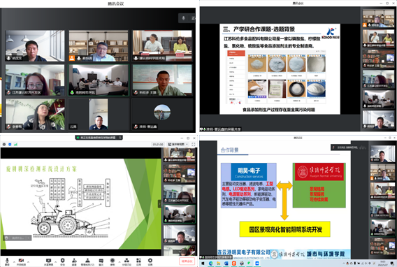Select the tractor slide participant thumbnail strip collapse handle
Viewport: 397px width, 267px height.
click(x=159, y=203)
